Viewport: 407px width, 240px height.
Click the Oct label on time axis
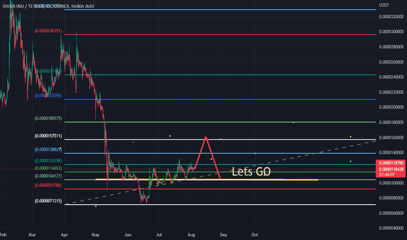255,235
